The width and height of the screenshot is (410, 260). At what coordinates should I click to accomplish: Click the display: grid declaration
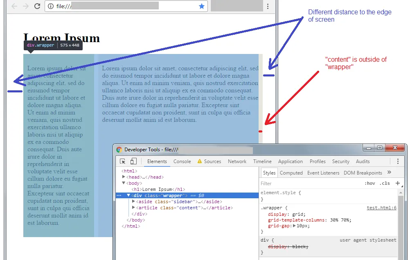287,214
